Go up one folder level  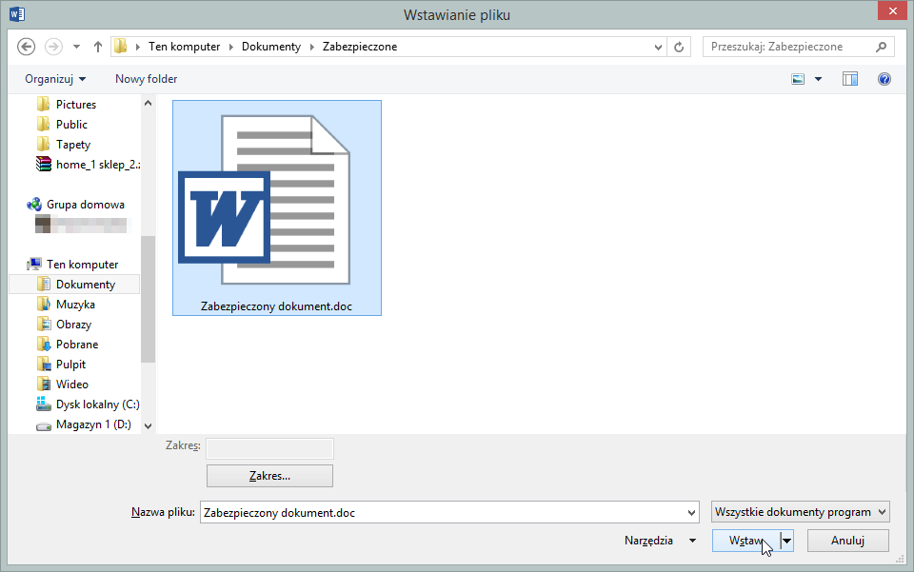pyautogui.click(x=98, y=47)
